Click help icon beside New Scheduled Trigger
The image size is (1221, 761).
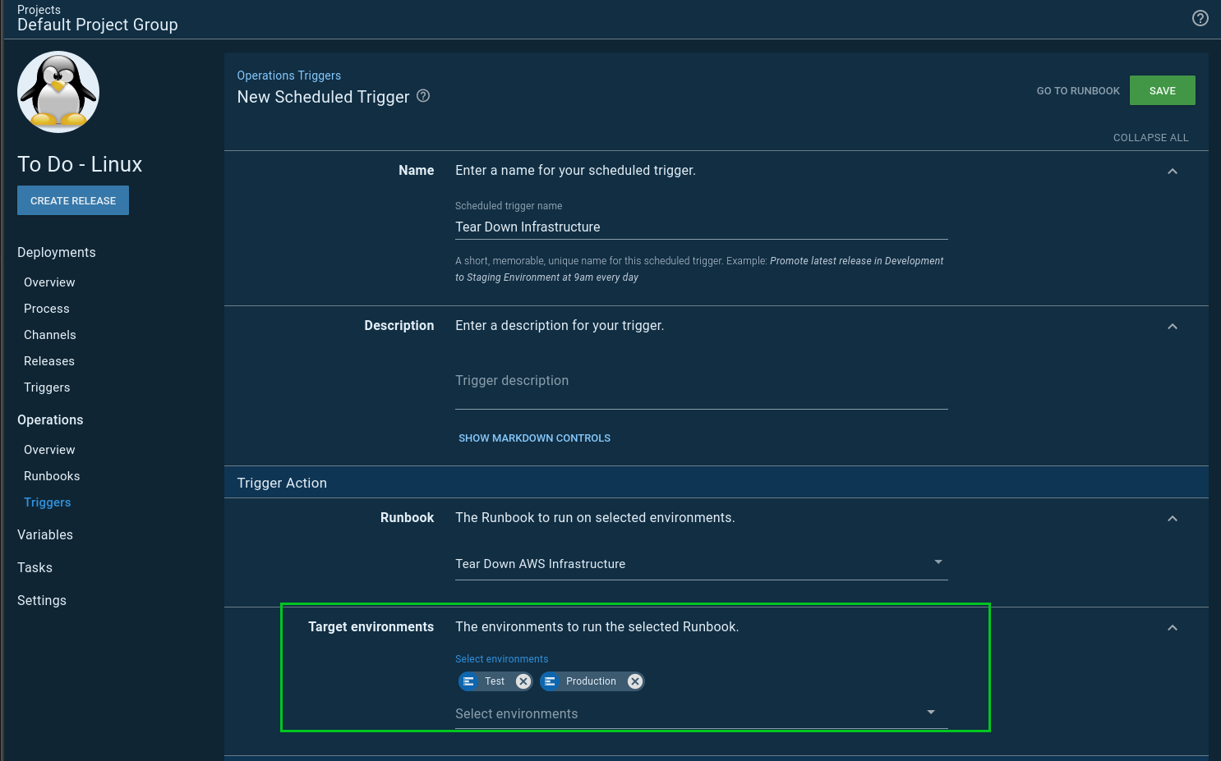[x=423, y=96]
